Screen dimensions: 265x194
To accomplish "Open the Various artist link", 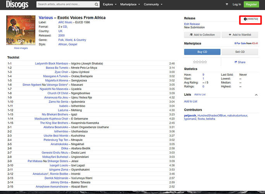I will click(46, 17).
